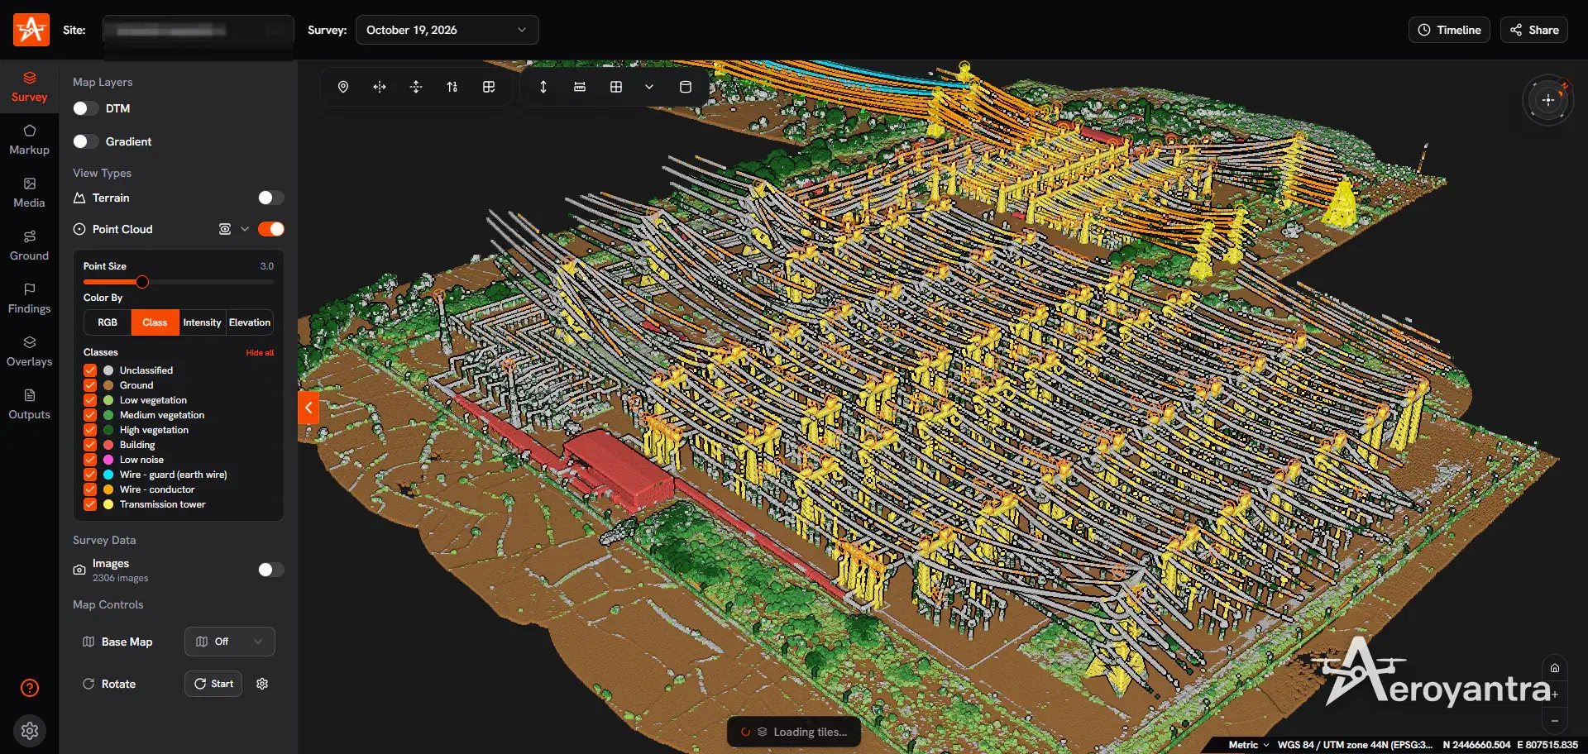Uncheck Wire - conductor class checkbox

[x=90, y=489]
